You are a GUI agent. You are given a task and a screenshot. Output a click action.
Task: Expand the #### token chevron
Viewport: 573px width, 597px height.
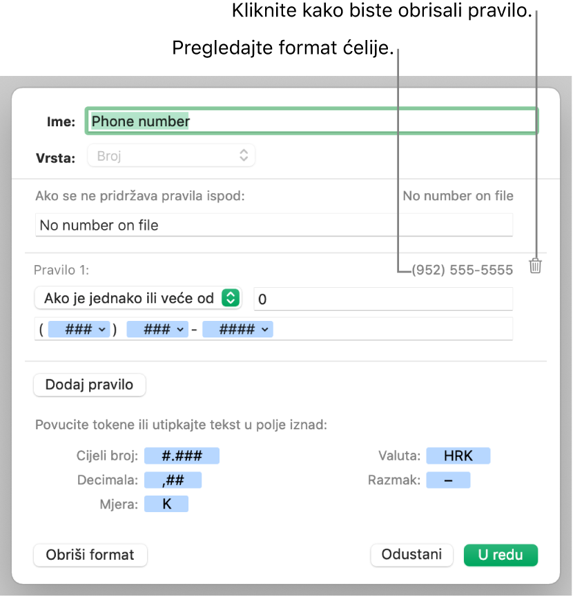click(x=265, y=329)
